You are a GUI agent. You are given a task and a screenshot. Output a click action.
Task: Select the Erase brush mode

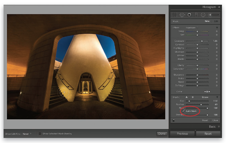click(205, 97)
